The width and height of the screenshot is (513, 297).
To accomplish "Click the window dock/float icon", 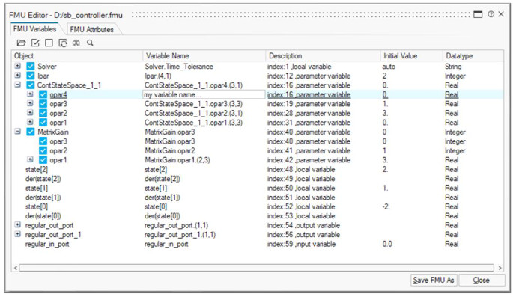I will 478,14.
